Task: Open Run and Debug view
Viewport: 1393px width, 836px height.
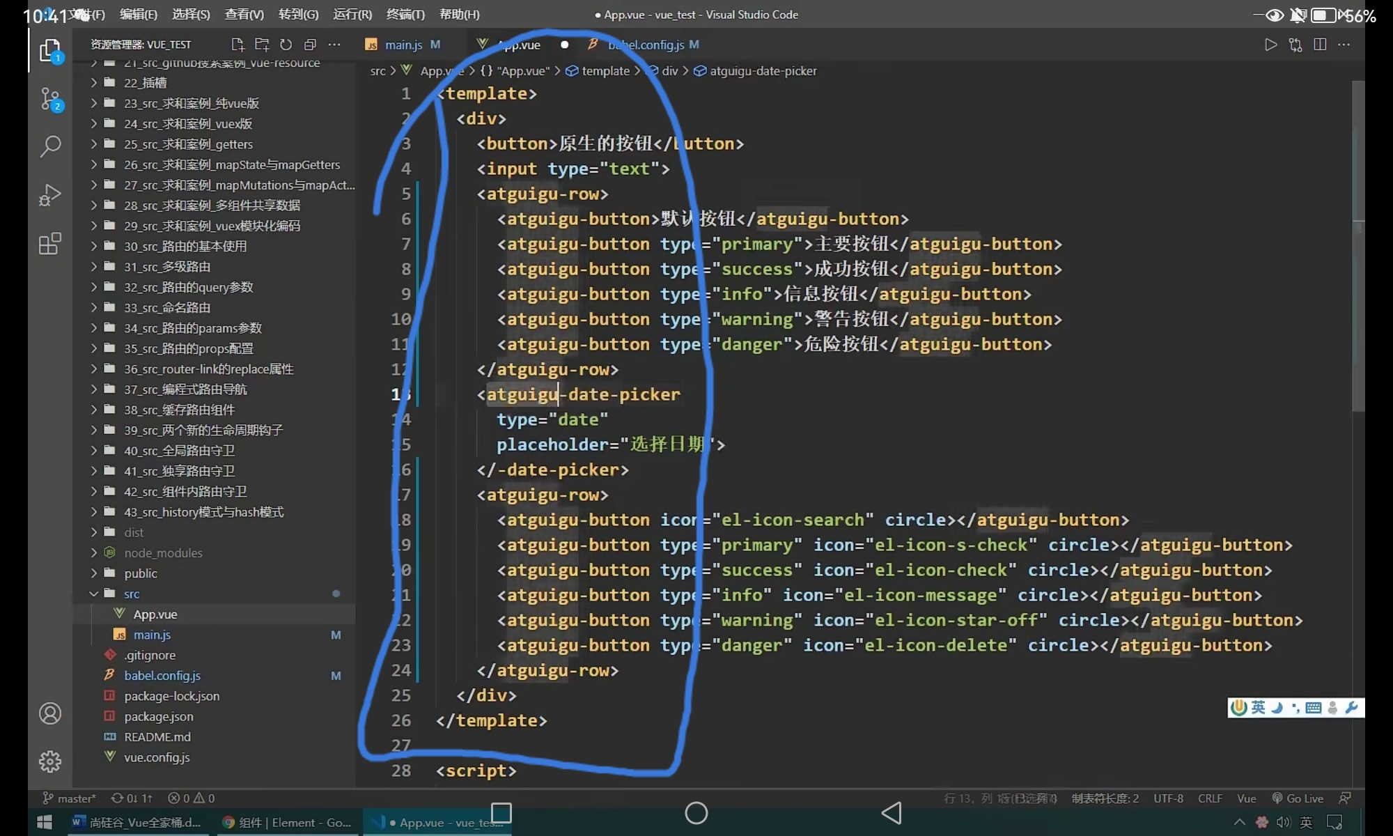Action: coord(50,195)
